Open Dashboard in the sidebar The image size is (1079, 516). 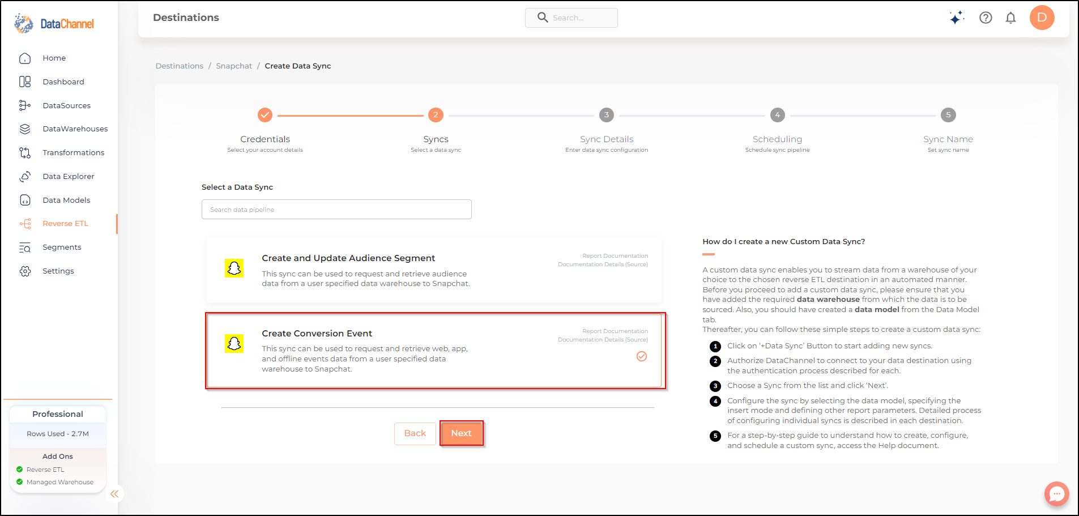pyautogui.click(x=63, y=82)
